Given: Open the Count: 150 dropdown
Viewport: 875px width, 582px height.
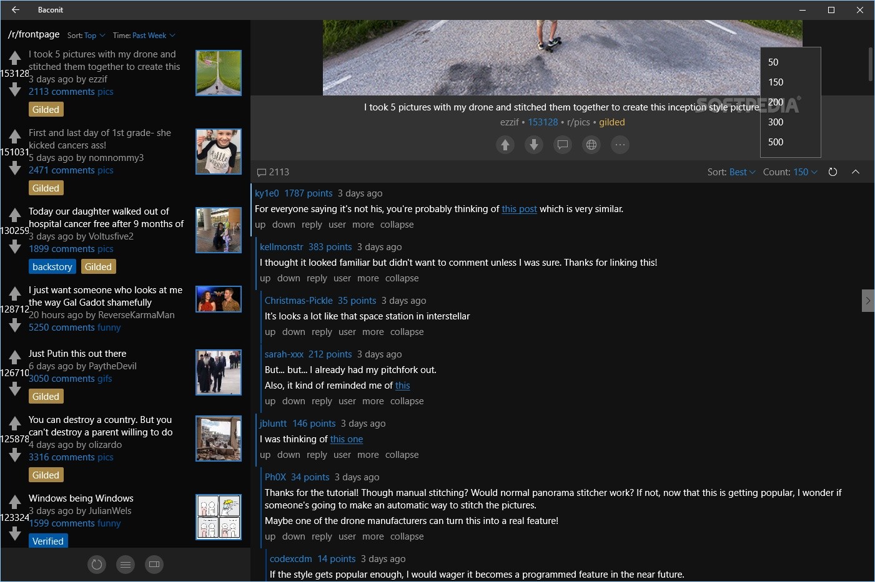Looking at the screenshot, I should (x=790, y=172).
